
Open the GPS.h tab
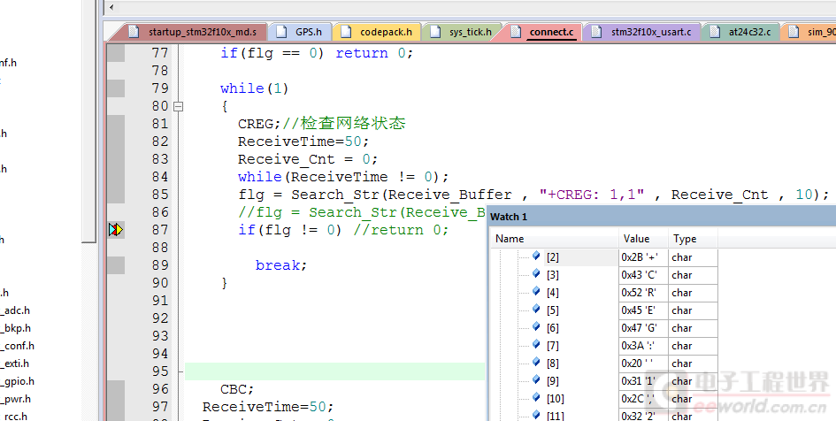299,32
